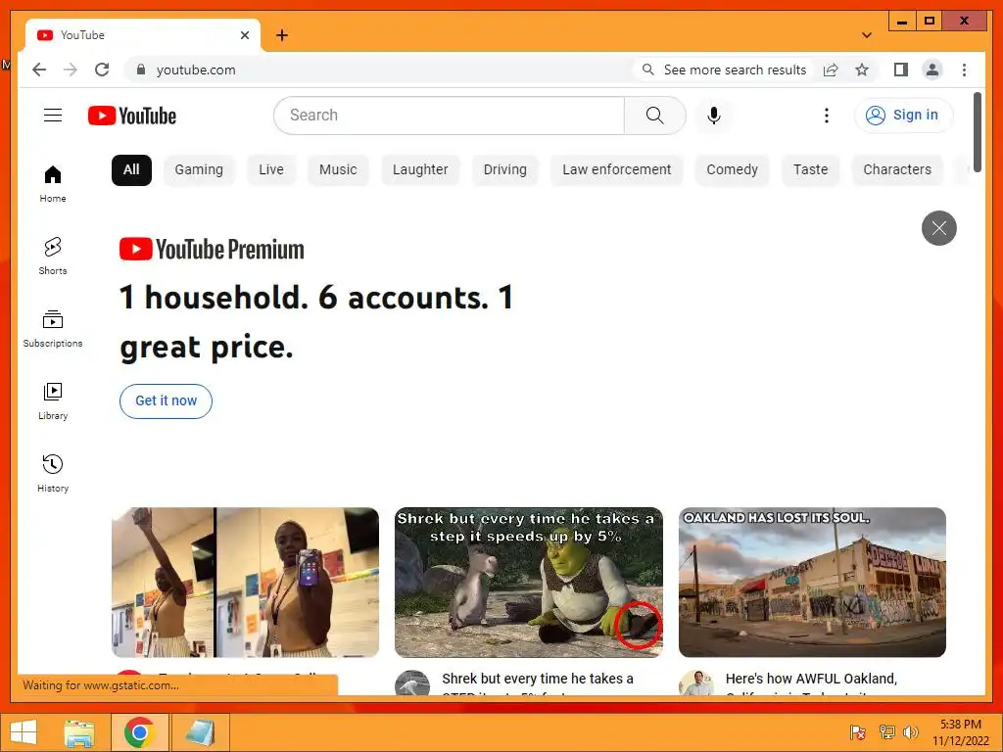Screen dimensions: 1003x752
Task: Click Sign in button
Action: click(903, 116)
